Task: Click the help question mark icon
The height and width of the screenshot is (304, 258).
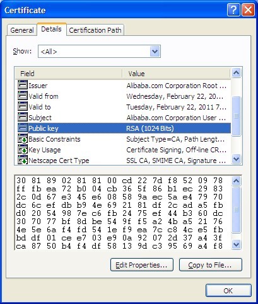Action: (x=233, y=10)
